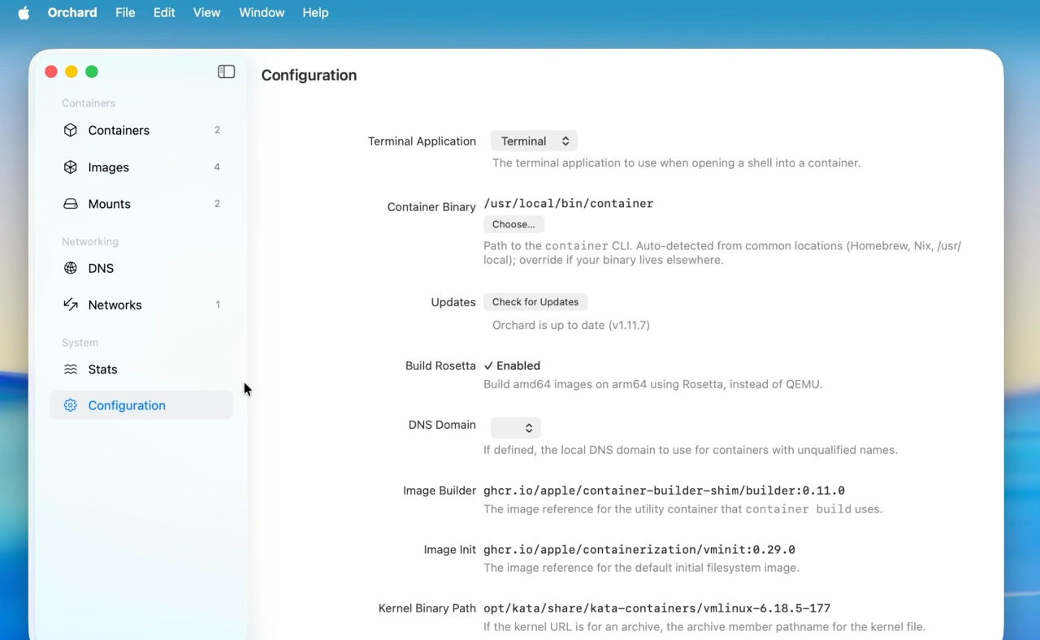Click the Containers cube icon in sidebar
The image size is (1040, 640).
[71, 130]
